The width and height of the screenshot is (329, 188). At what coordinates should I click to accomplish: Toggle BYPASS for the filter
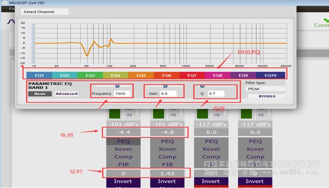pos(267,96)
